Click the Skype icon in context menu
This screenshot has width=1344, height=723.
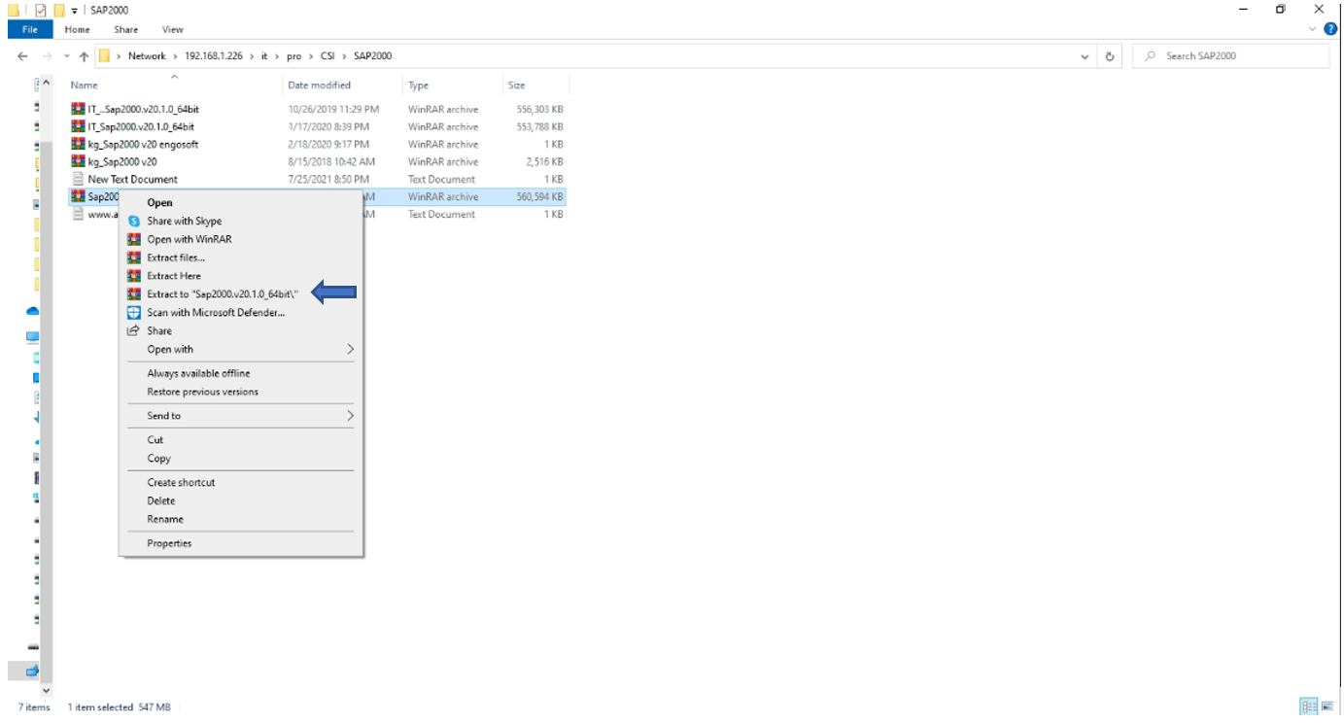[134, 221]
